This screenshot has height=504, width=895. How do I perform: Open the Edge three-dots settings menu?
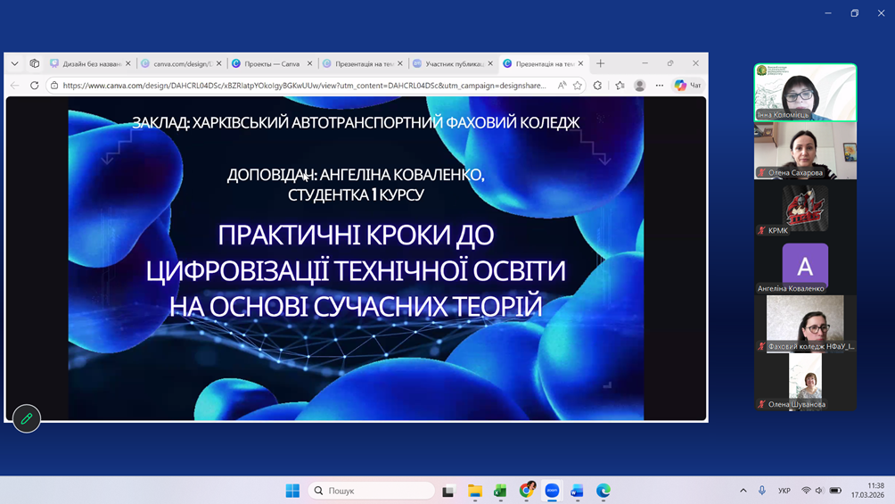[660, 86]
